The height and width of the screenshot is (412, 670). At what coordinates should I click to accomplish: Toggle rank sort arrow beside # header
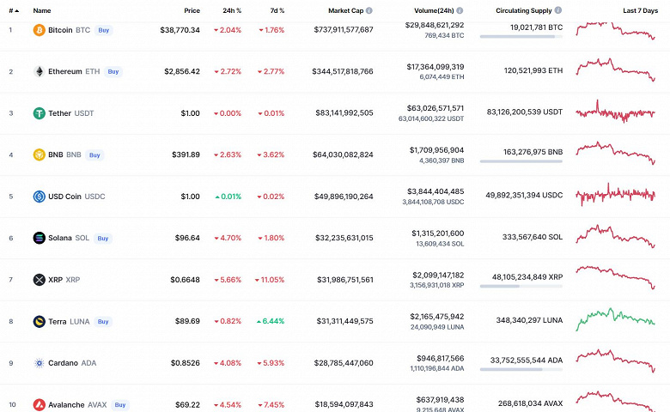(16, 10)
